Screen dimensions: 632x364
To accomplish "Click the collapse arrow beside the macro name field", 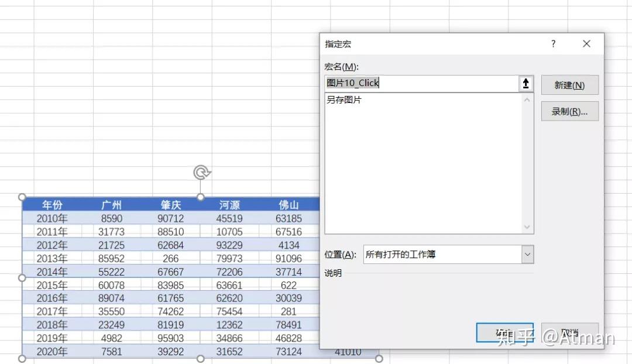I will [x=525, y=83].
